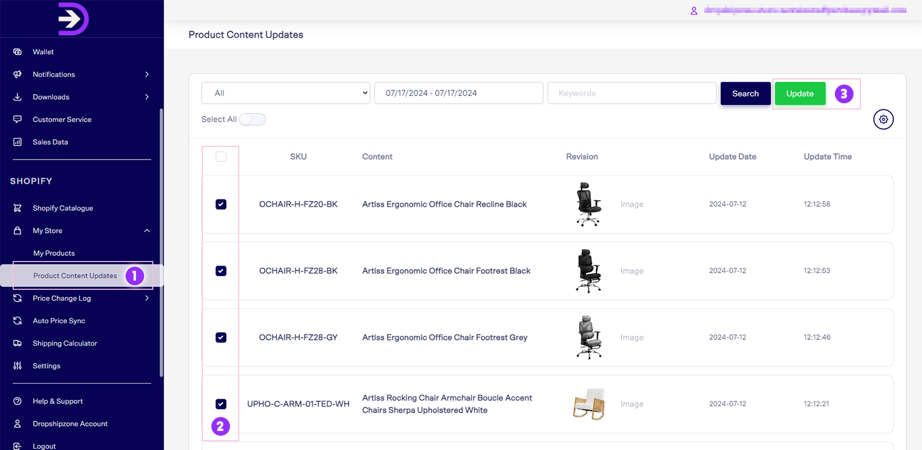Collapse the My Store submenu chevron

tap(147, 230)
